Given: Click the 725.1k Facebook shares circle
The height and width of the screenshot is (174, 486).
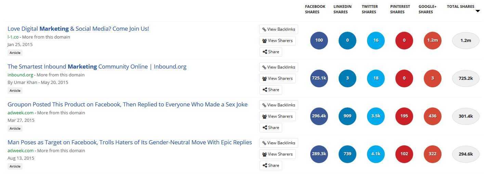Looking at the screenshot, I should coord(319,78).
